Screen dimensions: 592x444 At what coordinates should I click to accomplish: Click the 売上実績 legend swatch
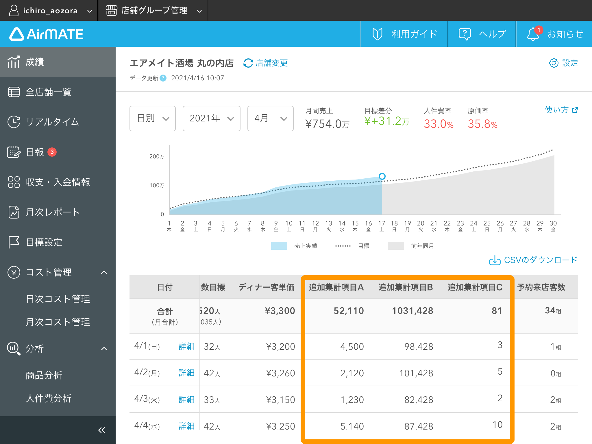[x=279, y=246]
